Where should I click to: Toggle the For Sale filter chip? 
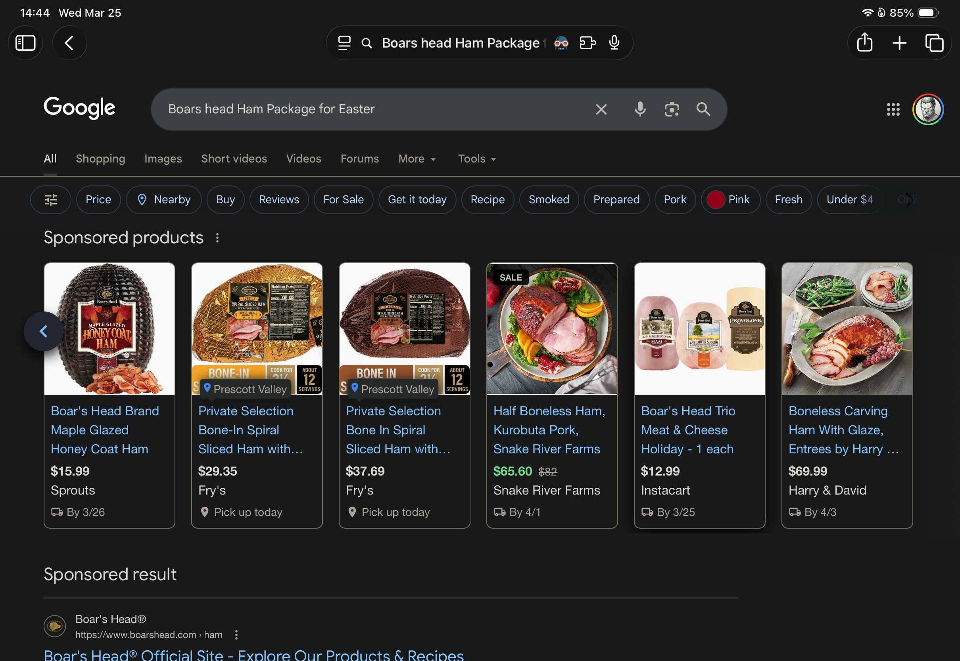[344, 200]
